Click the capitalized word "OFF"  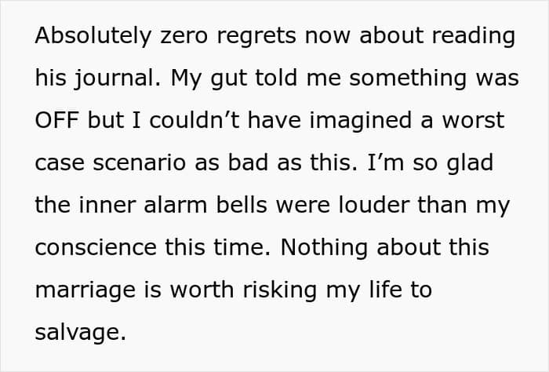[57, 121]
